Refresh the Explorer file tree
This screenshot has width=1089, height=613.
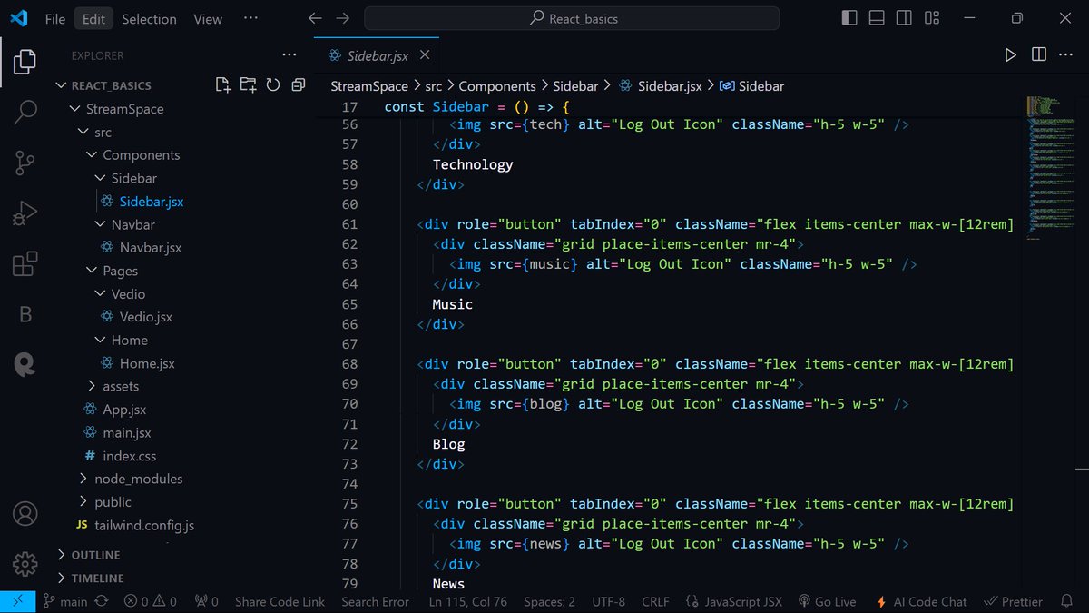(x=273, y=85)
